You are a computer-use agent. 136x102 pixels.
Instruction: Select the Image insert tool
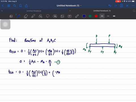(x=62, y=16)
